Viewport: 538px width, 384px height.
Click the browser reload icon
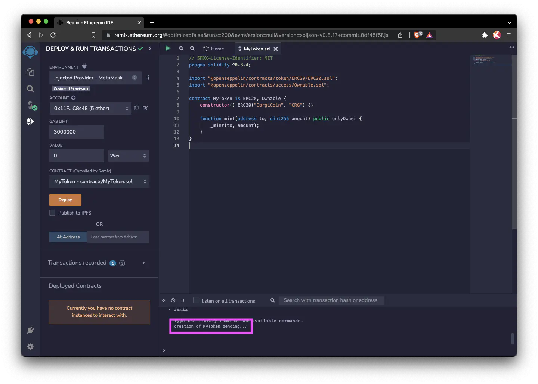53,35
